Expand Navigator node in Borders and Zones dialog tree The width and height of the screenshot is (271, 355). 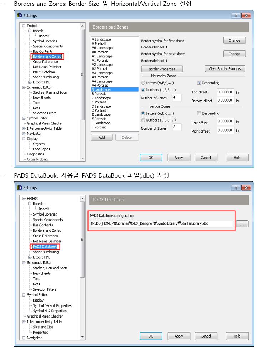pyautogui.click(x=24, y=134)
